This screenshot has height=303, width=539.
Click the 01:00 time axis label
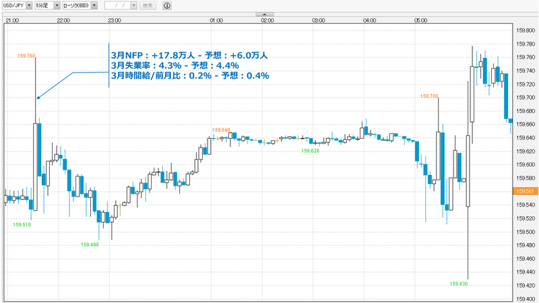[216, 20]
